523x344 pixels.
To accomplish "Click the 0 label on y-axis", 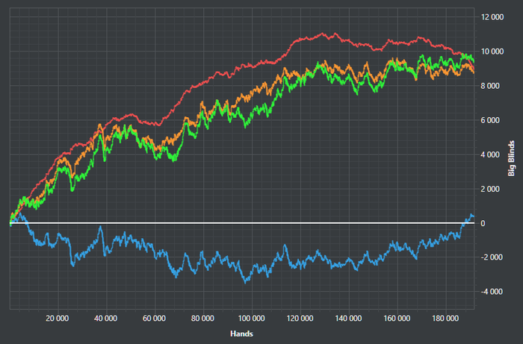I will coord(483,223).
